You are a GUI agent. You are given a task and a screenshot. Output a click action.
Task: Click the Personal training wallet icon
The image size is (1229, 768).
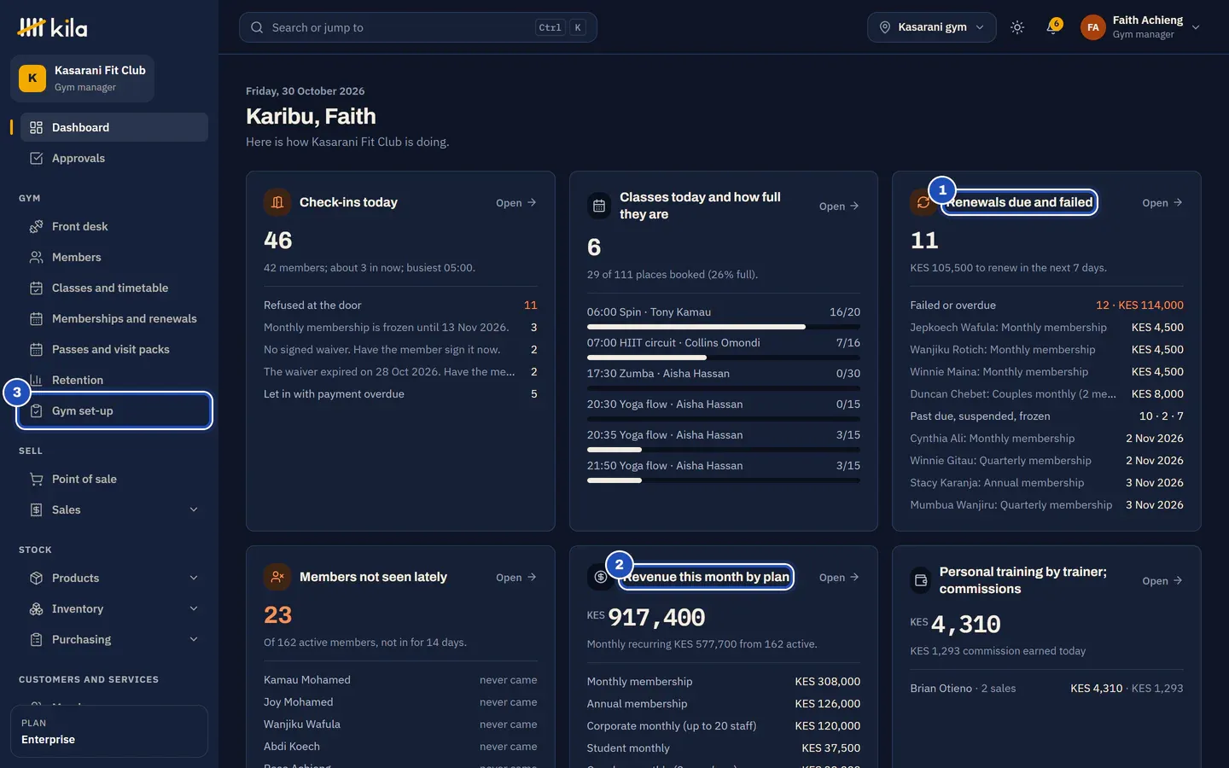(x=921, y=580)
